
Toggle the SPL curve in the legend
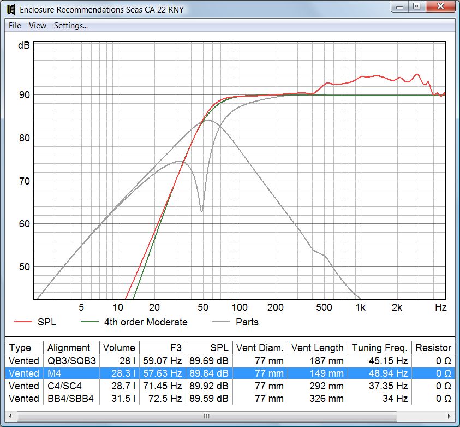pyautogui.click(x=46, y=323)
